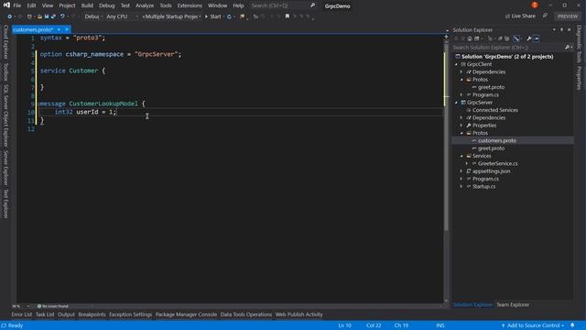This screenshot has height=330, width=586.
Task: Select greet.proto under GrpcServer Protos
Action: [x=491, y=148]
